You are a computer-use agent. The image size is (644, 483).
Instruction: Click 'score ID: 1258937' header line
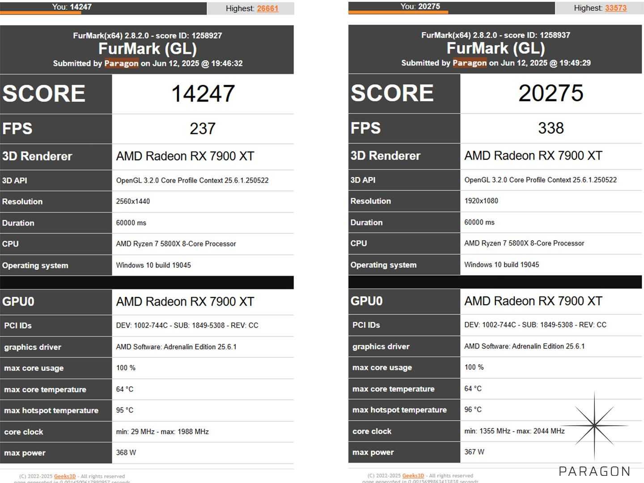click(x=496, y=35)
